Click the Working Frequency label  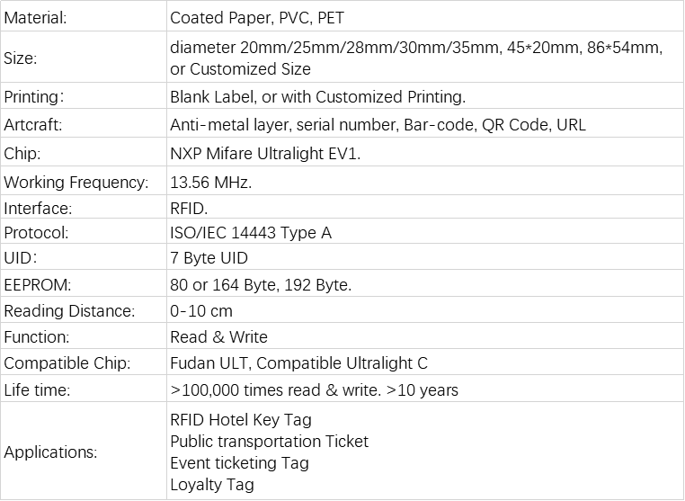[76, 182]
